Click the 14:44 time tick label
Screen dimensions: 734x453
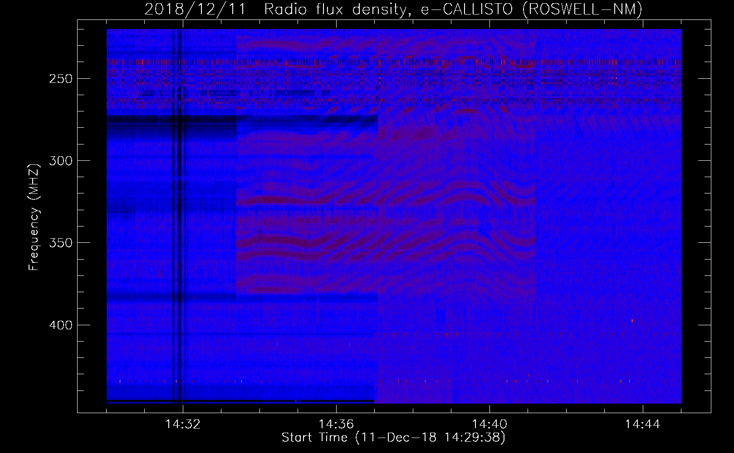coord(643,424)
